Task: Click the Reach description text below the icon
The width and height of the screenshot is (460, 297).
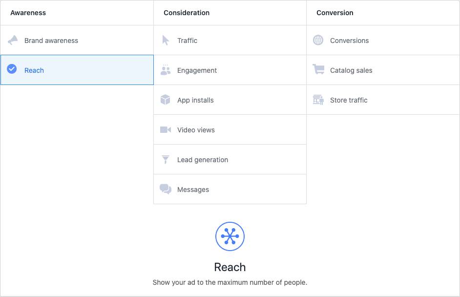Action: (230, 282)
